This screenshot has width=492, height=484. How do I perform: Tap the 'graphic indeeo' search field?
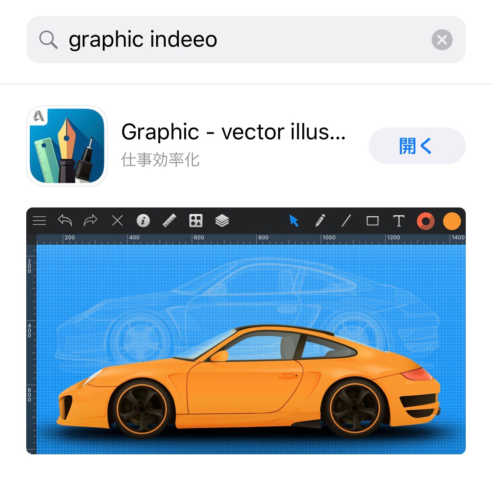tap(246, 40)
